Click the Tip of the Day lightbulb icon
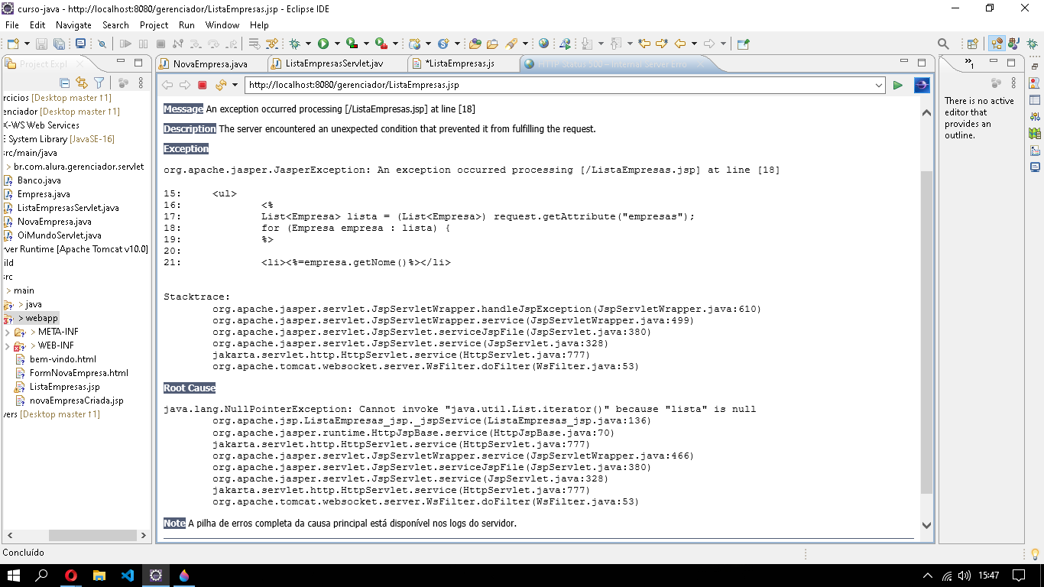This screenshot has width=1044, height=587. (1035, 553)
